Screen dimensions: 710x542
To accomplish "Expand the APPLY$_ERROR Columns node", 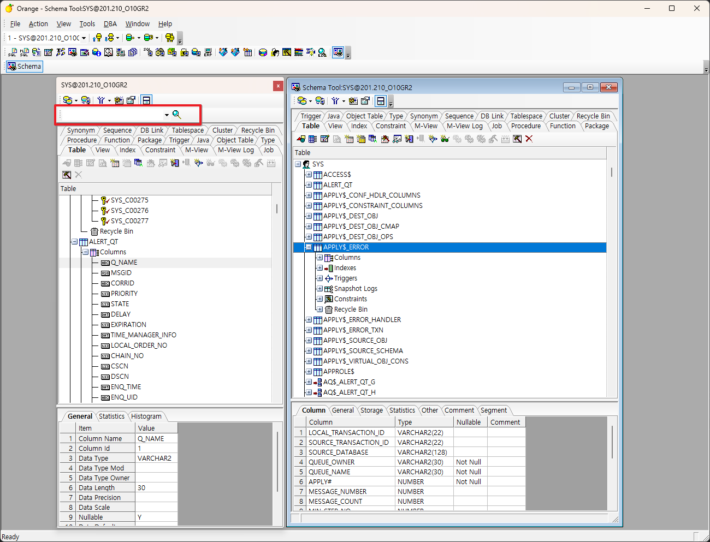I will (x=319, y=258).
